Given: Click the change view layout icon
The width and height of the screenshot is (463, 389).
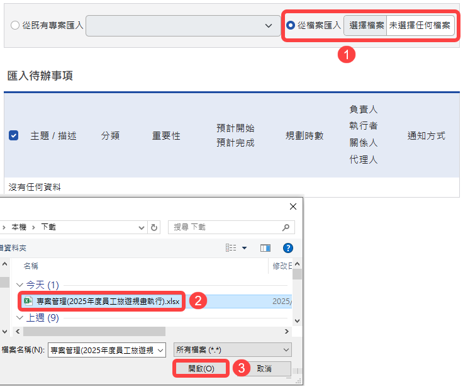Looking at the screenshot, I should click(231, 248).
